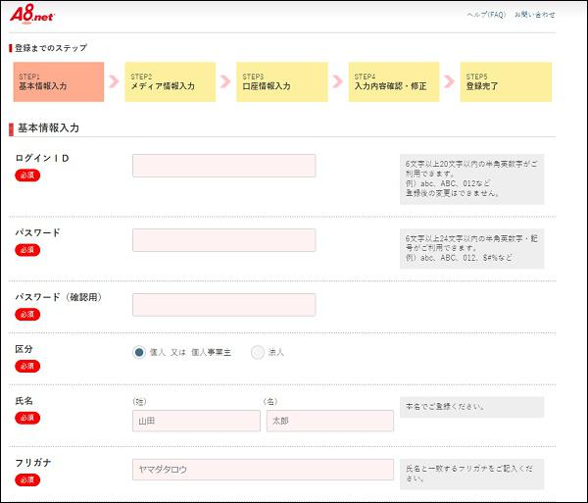Click the A8.net logo
Image resolution: width=588 pixels, height=503 pixels.
pyautogui.click(x=32, y=15)
